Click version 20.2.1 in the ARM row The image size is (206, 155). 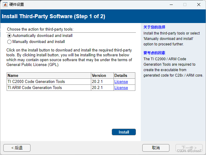tap(102, 88)
